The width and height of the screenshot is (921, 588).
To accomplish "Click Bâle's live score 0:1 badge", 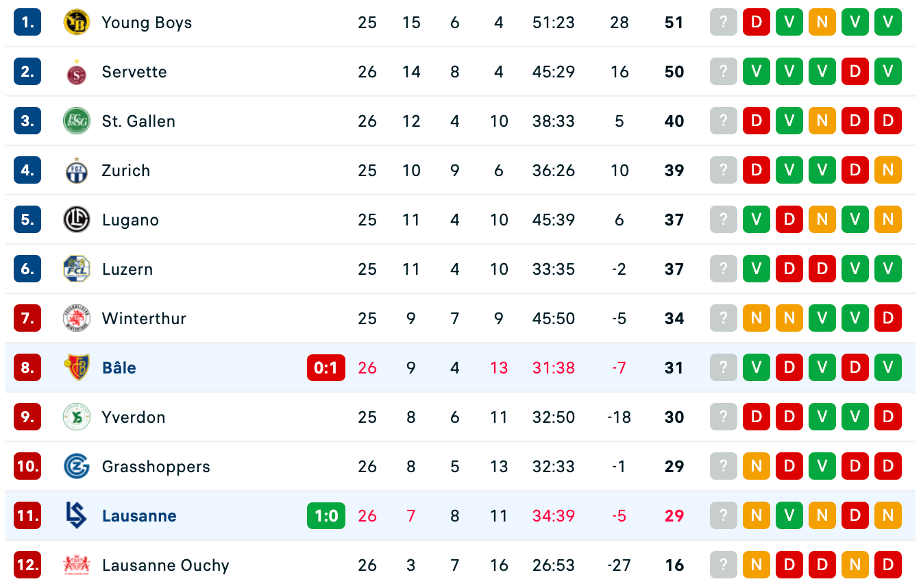I will [326, 368].
